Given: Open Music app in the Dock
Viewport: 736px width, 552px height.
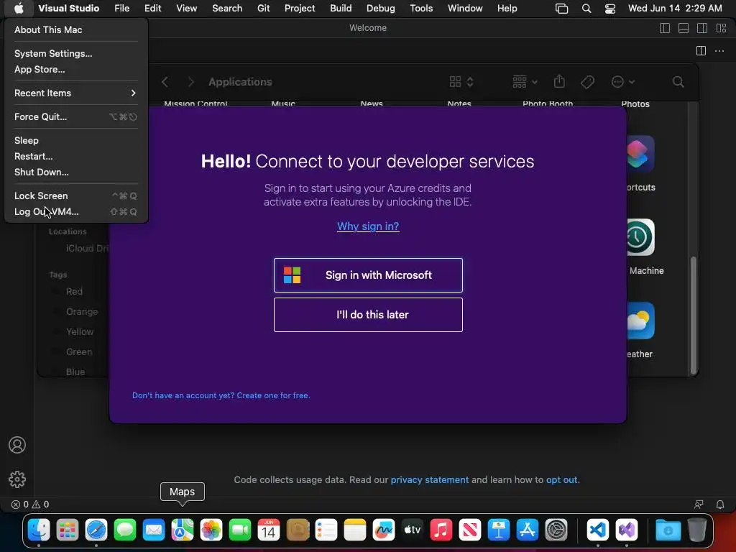Looking at the screenshot, I should click(x=441, y=530).
